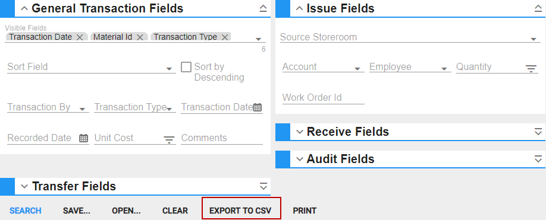Open the Employee dropdown
Viewport: 546px width, 220px height.
pos(410,67)
